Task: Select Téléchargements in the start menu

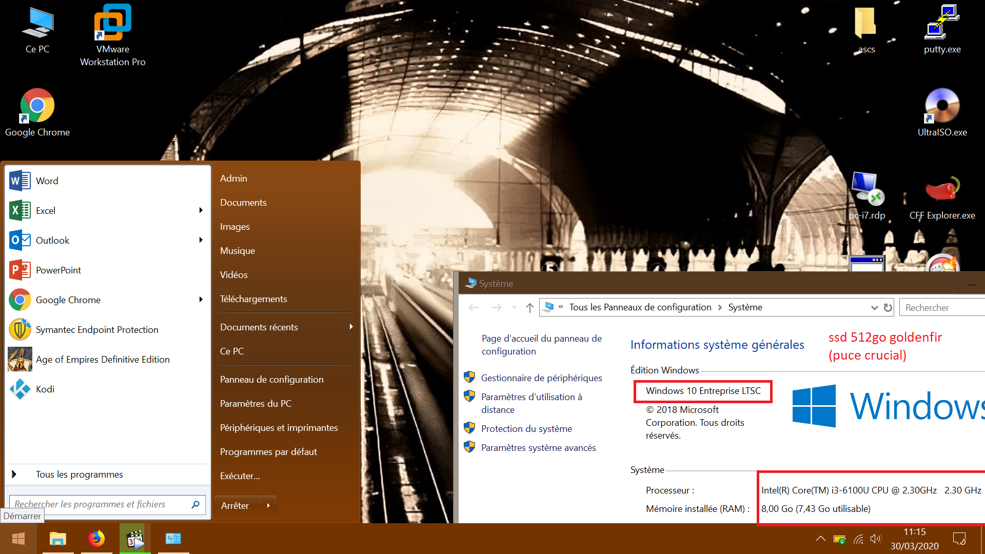Action: point(253,299)
